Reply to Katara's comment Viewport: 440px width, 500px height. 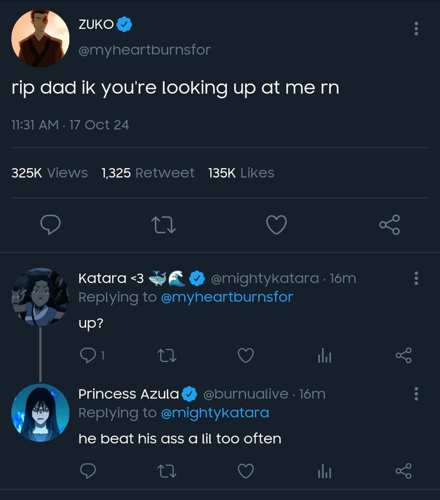point(89,355)
